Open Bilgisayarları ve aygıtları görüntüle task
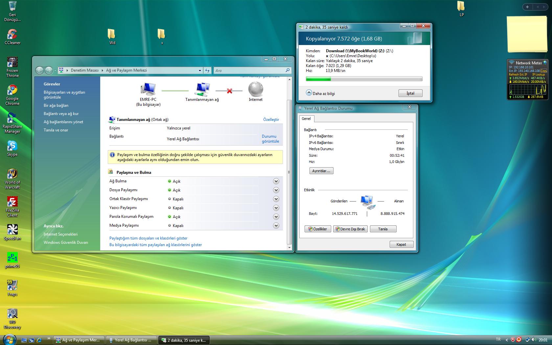The height and width of the screenshot is (345, 552). click(64, 95)
